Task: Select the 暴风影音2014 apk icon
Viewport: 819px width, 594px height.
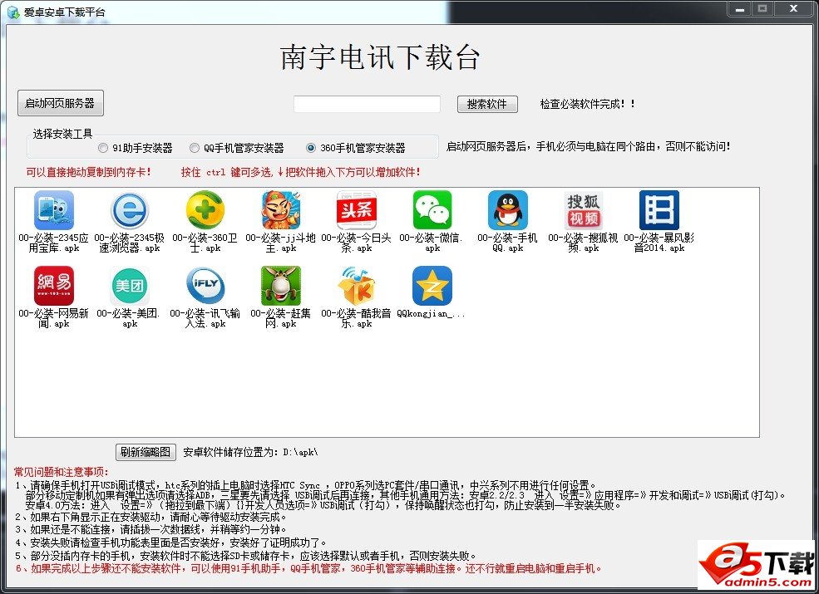Action: (659, 210)
